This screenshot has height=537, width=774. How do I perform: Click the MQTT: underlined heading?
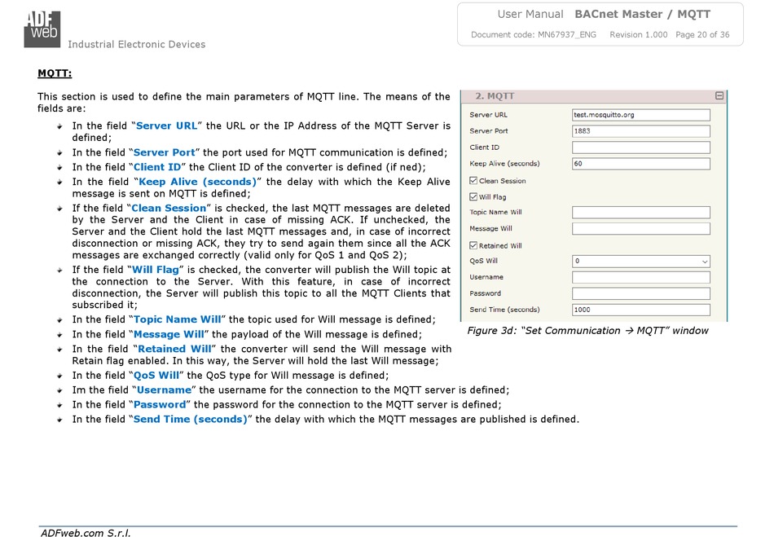point(55,73)
